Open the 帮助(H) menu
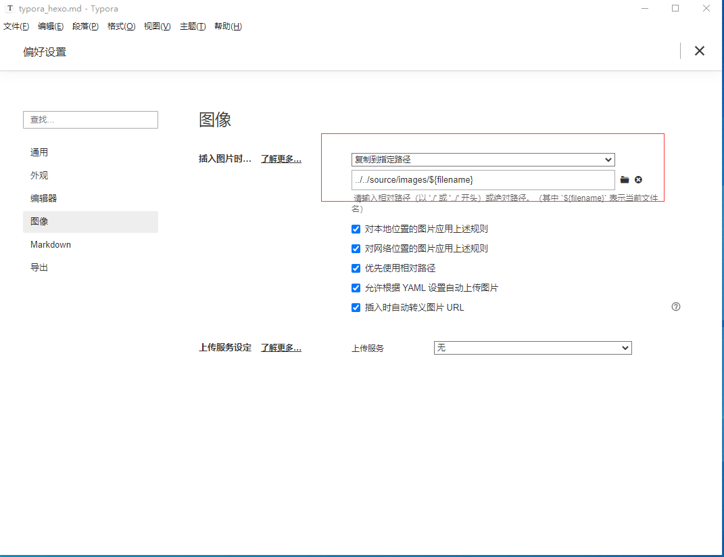The image size is (724, 557). tap(228, 26)
